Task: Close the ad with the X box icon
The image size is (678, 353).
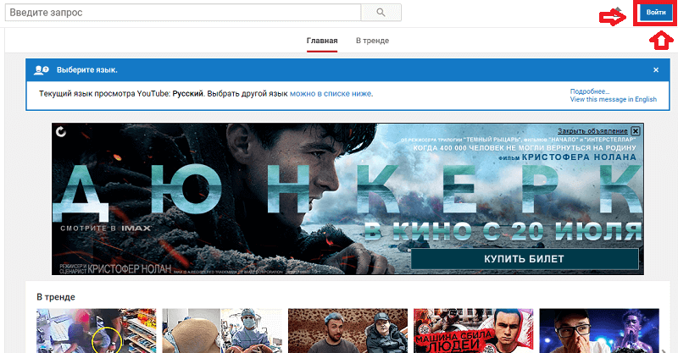Action: (x=635, y=131)
